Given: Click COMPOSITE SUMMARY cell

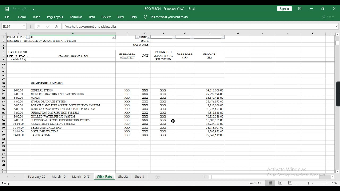Looking at the screenshot, I should point(73,83).
